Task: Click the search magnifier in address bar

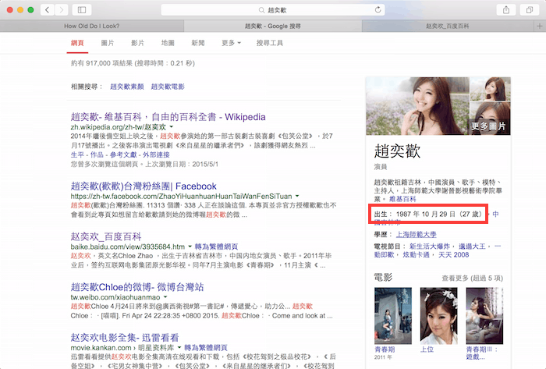Action: [261, 10]
